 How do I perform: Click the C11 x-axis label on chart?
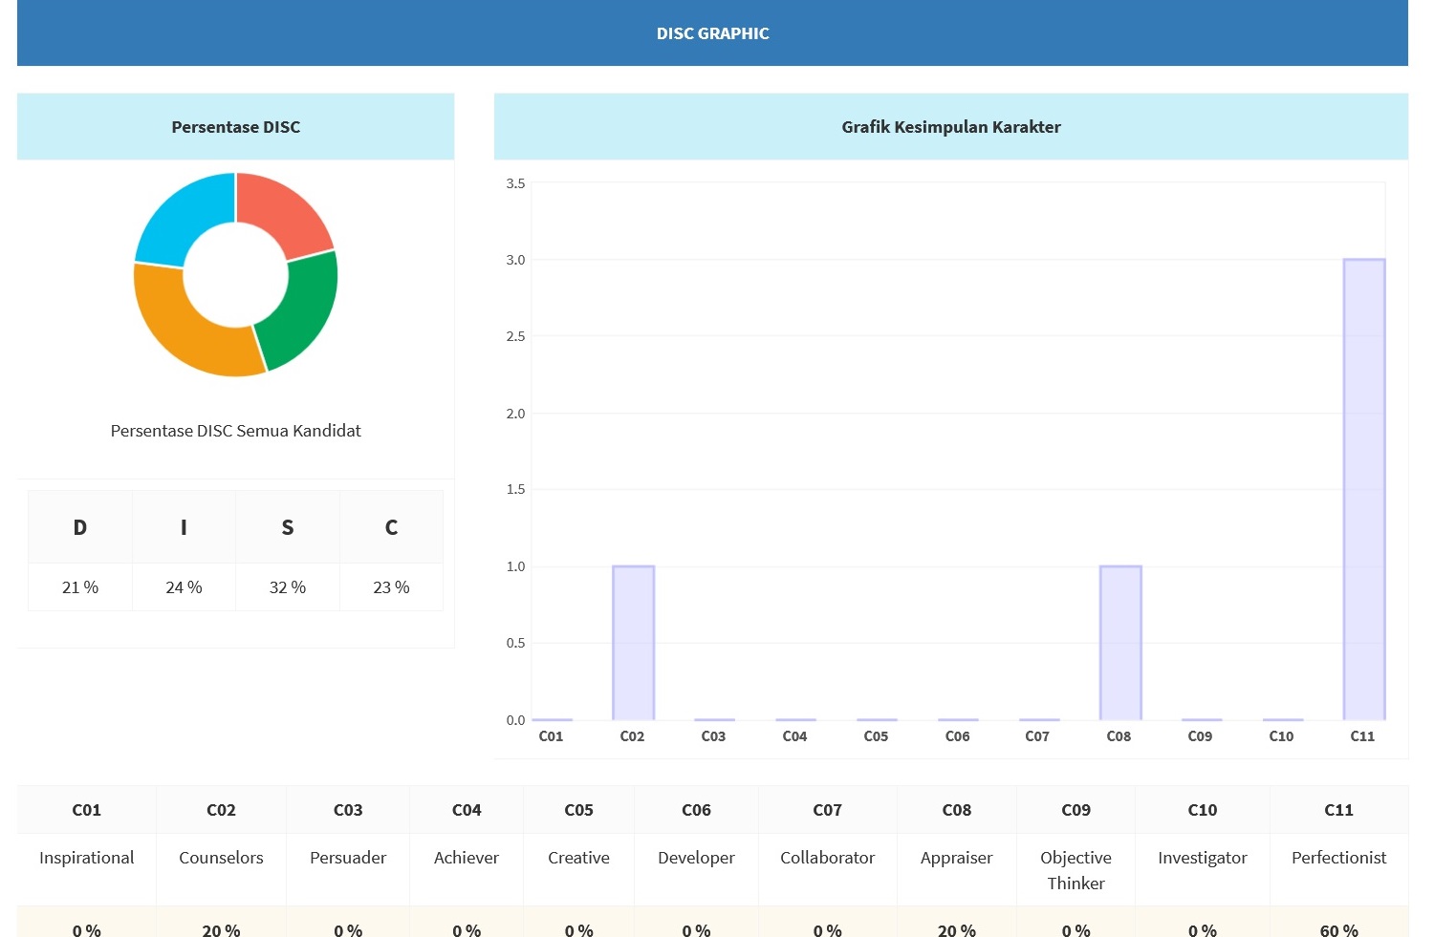coord(1362,736)
